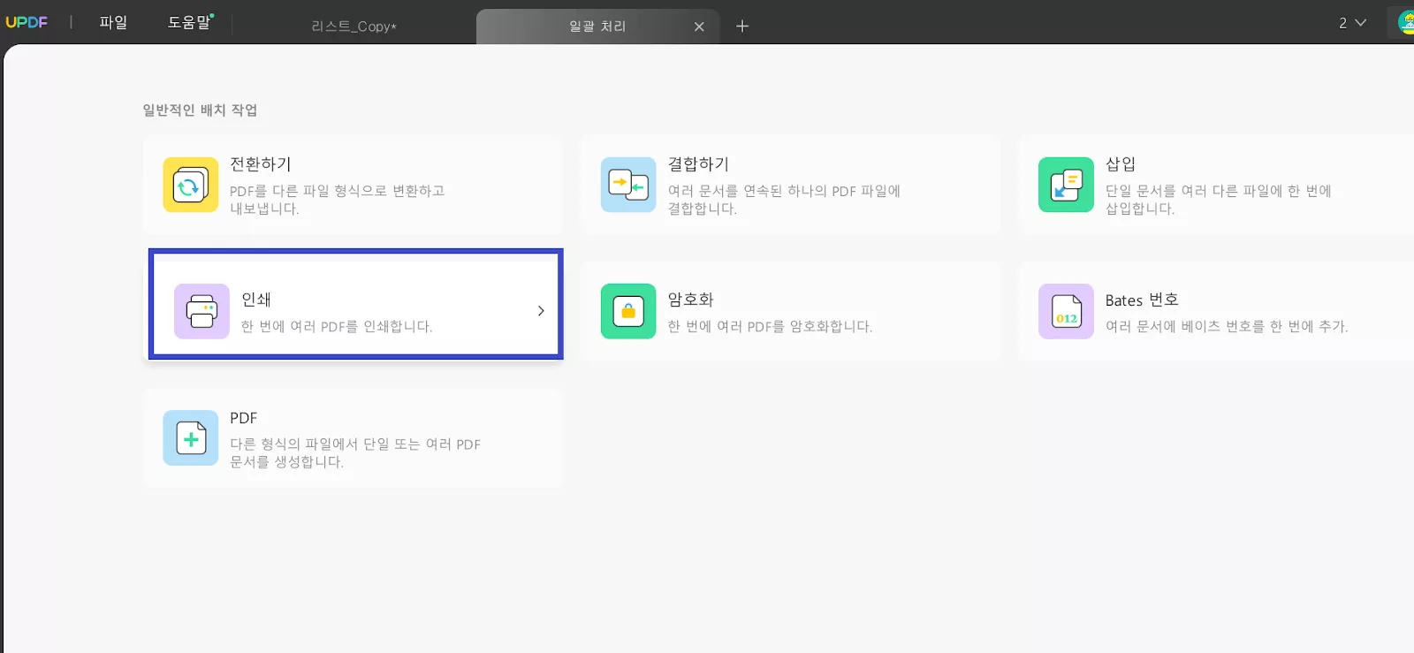Click the Bates 번호 card title
The image size is (1414, 653).
pyautogui.click(x=1142, y=300)
